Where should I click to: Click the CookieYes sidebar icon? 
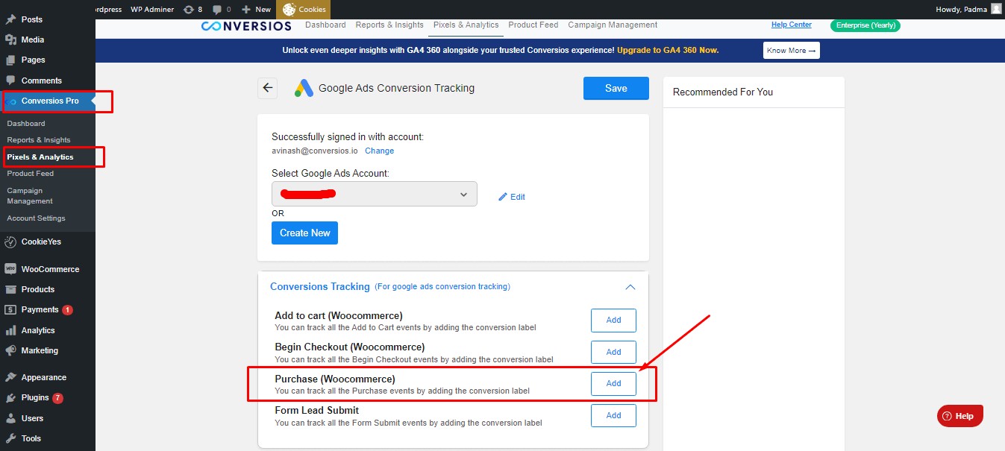click(x=10, y=242)
